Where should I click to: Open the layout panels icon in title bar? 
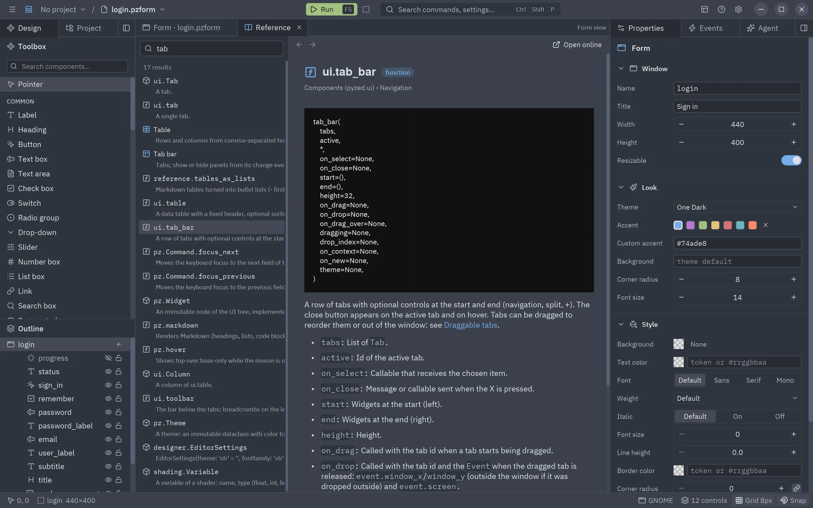click(705, 9)
